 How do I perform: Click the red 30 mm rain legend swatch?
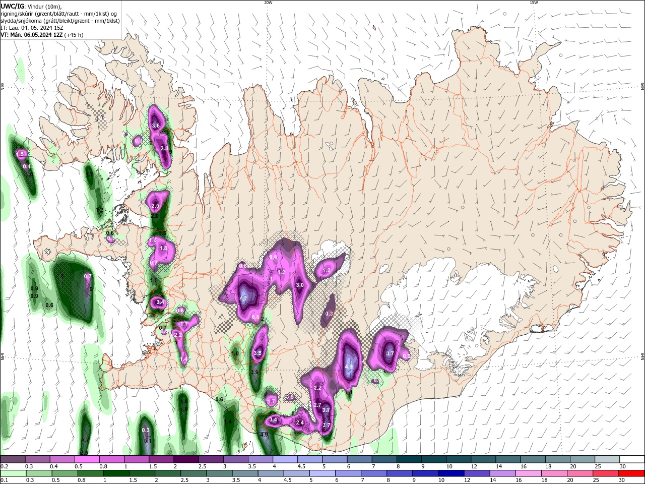[632, 473]
